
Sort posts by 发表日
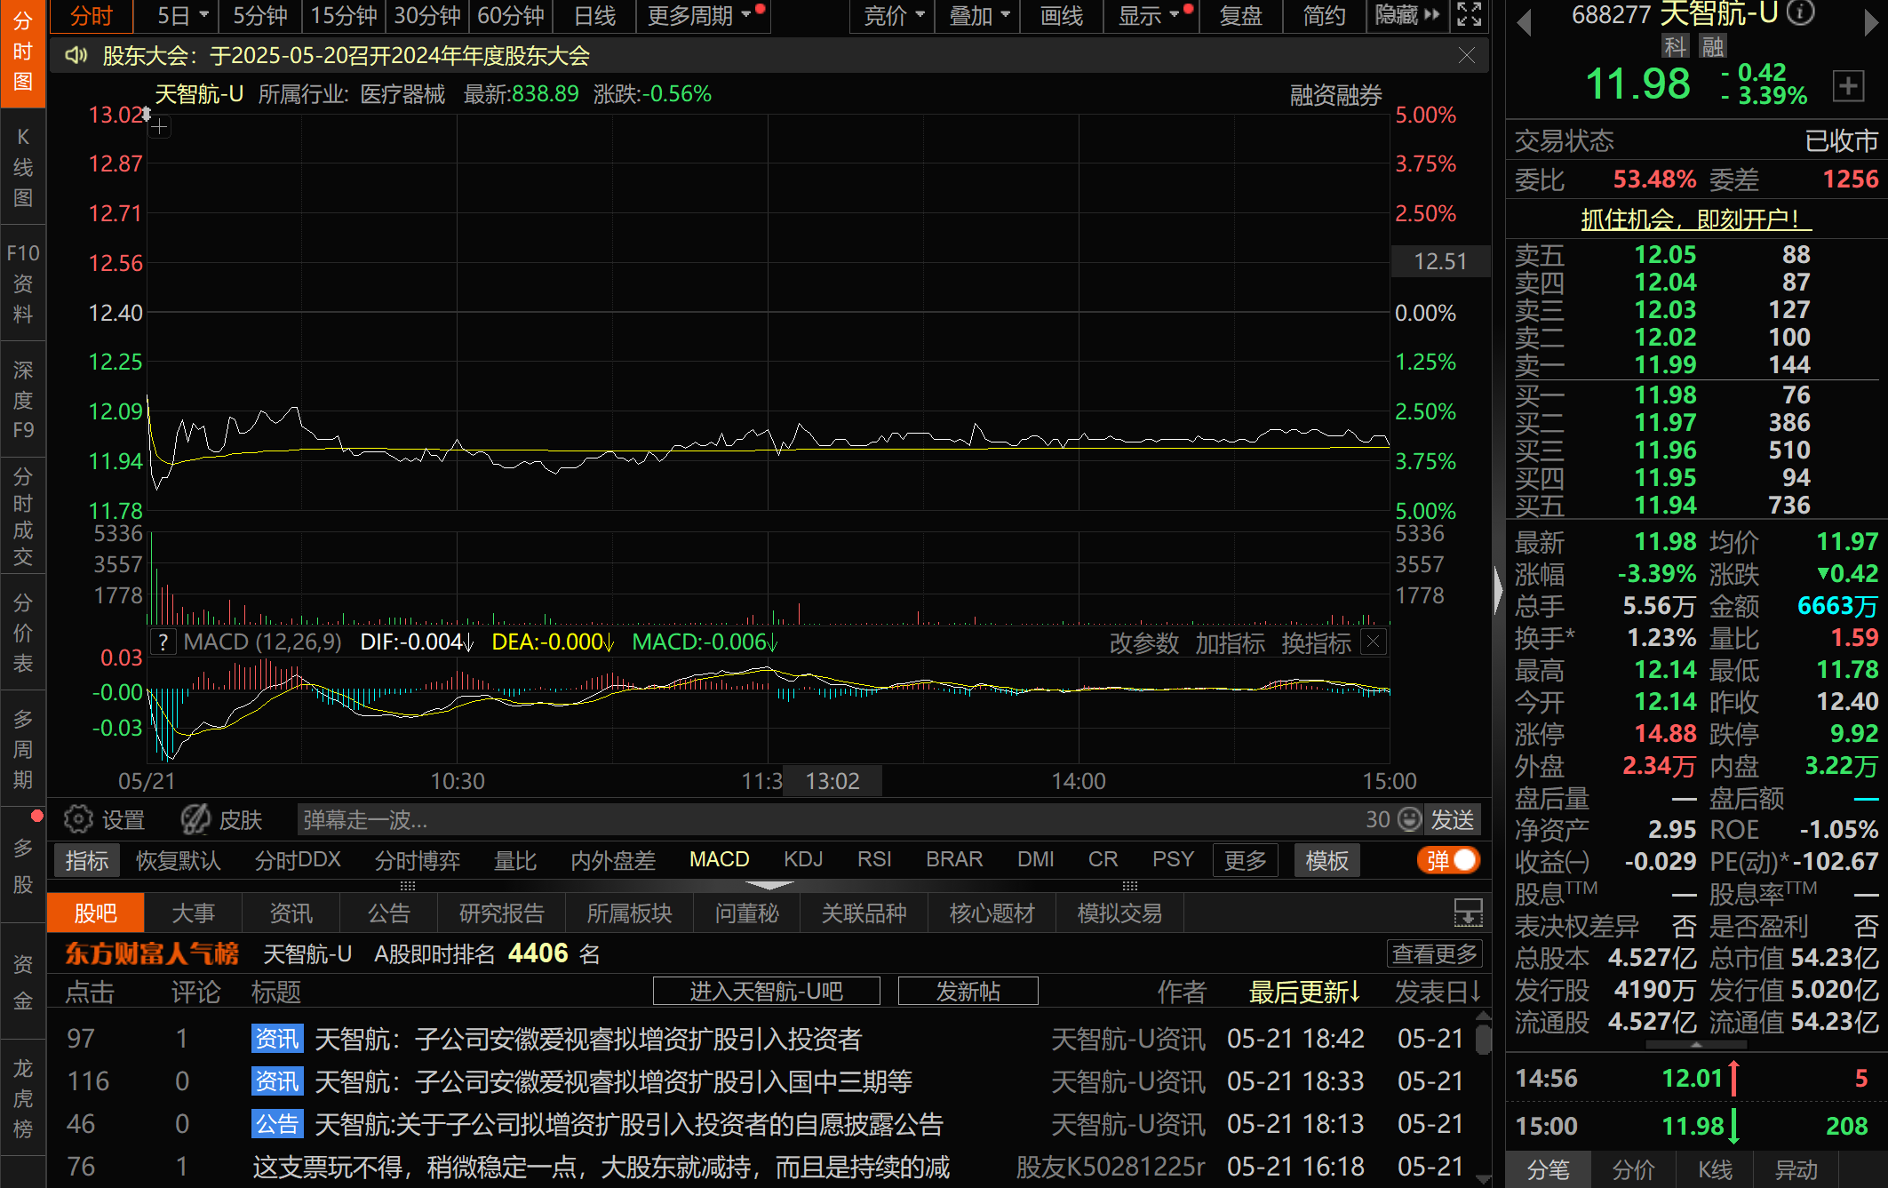pos(1438,992)
